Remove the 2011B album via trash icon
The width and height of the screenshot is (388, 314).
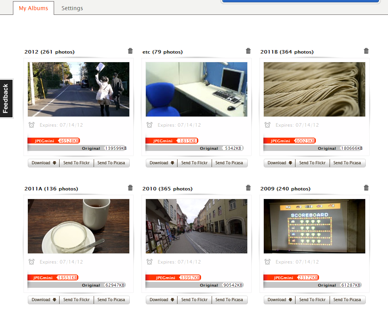coord(366,51)
